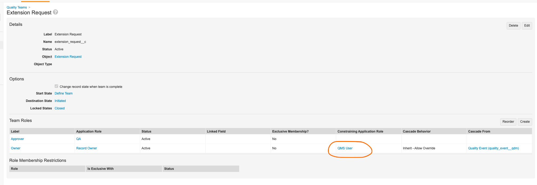This screenshot has height=185, width=537.
Task: Click the Delete button
Action: point(513,26)
